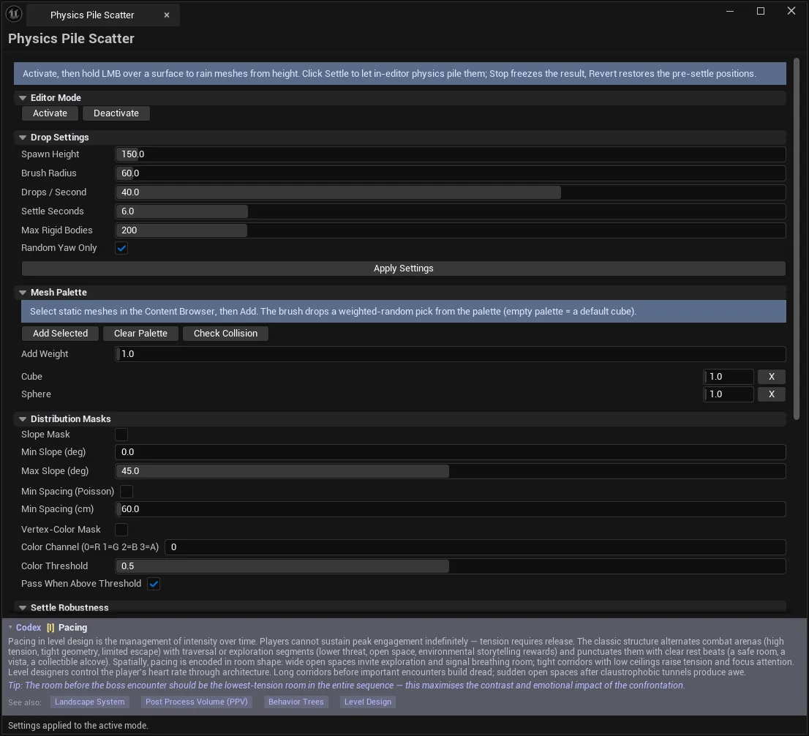Click the Max Slope (deg) slider
The height and width of the screenshot is (736, 809).
tap(451, 471)
